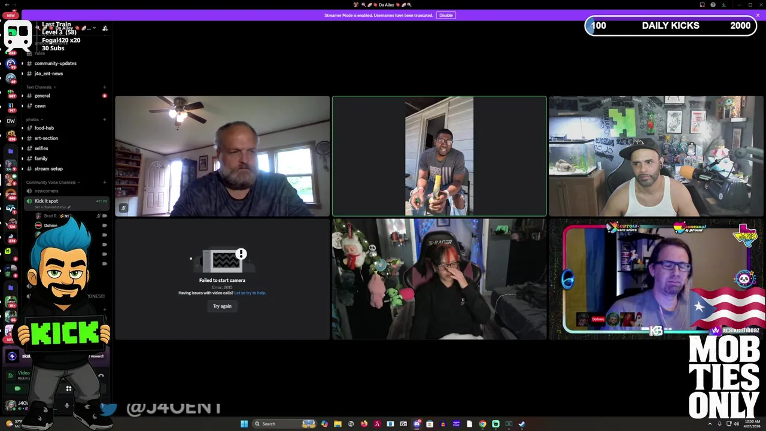Click the system tray volume icon

tap(736, 424)
